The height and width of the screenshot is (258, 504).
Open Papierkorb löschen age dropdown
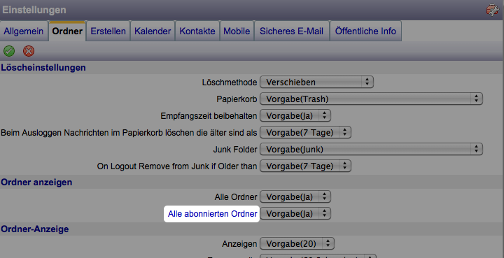coord(305,132)
